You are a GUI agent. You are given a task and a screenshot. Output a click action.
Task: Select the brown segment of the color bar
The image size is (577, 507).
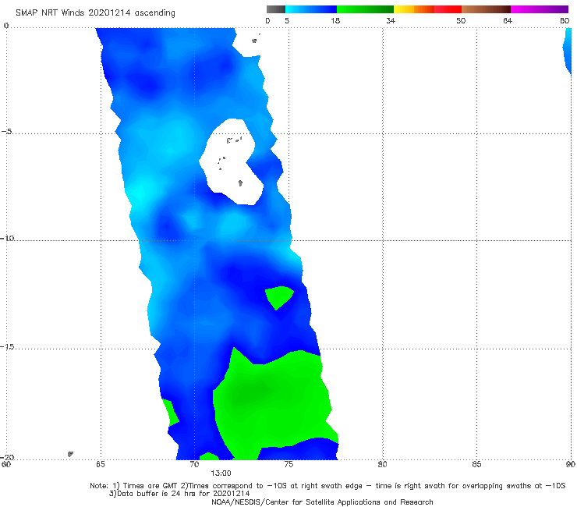[486, 9]
